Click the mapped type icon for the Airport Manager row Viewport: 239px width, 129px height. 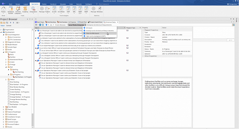(128, 46)
